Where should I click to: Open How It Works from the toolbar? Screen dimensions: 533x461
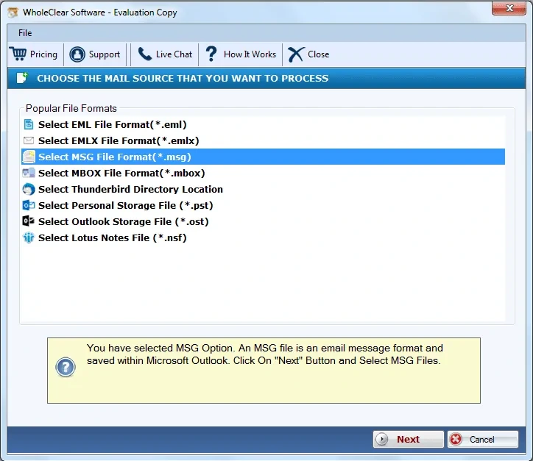(x=241, y=54)
